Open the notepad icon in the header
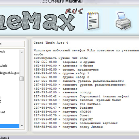Viewport: 139px width, 139px height. 93,21
